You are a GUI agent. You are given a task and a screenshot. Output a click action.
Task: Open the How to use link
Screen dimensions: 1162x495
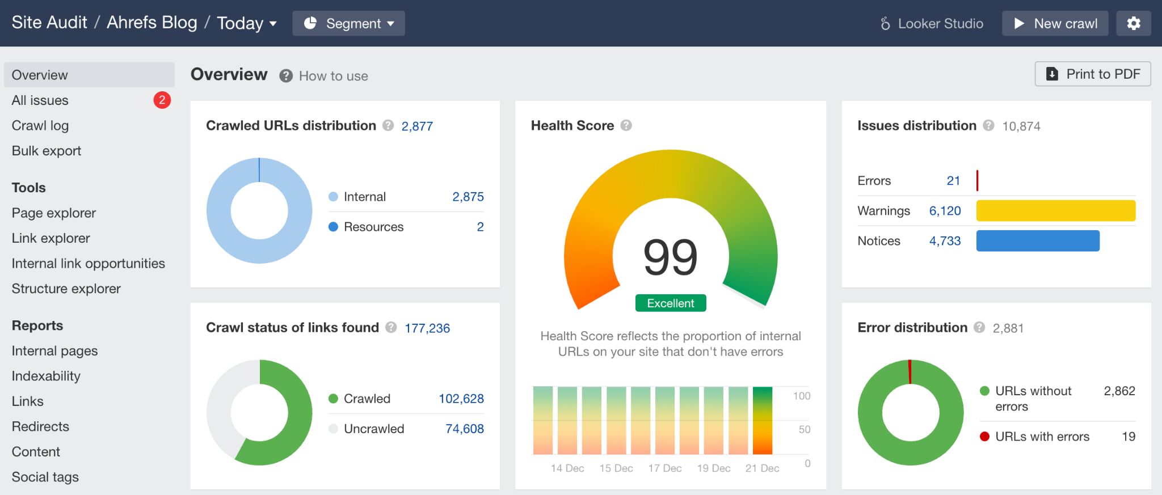pos(333,76)
